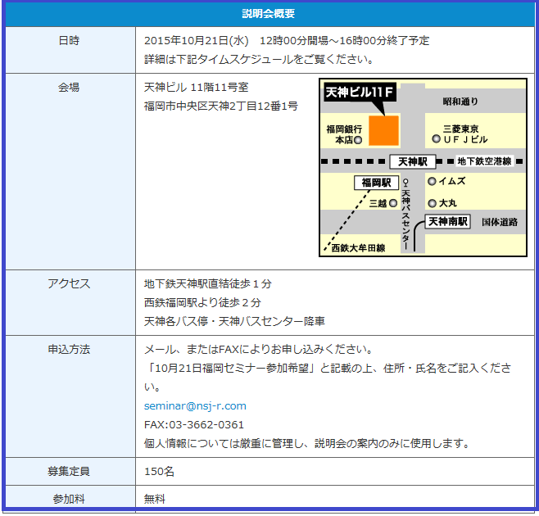Click the 説明会概要 table header

click(x=269, y=14)
